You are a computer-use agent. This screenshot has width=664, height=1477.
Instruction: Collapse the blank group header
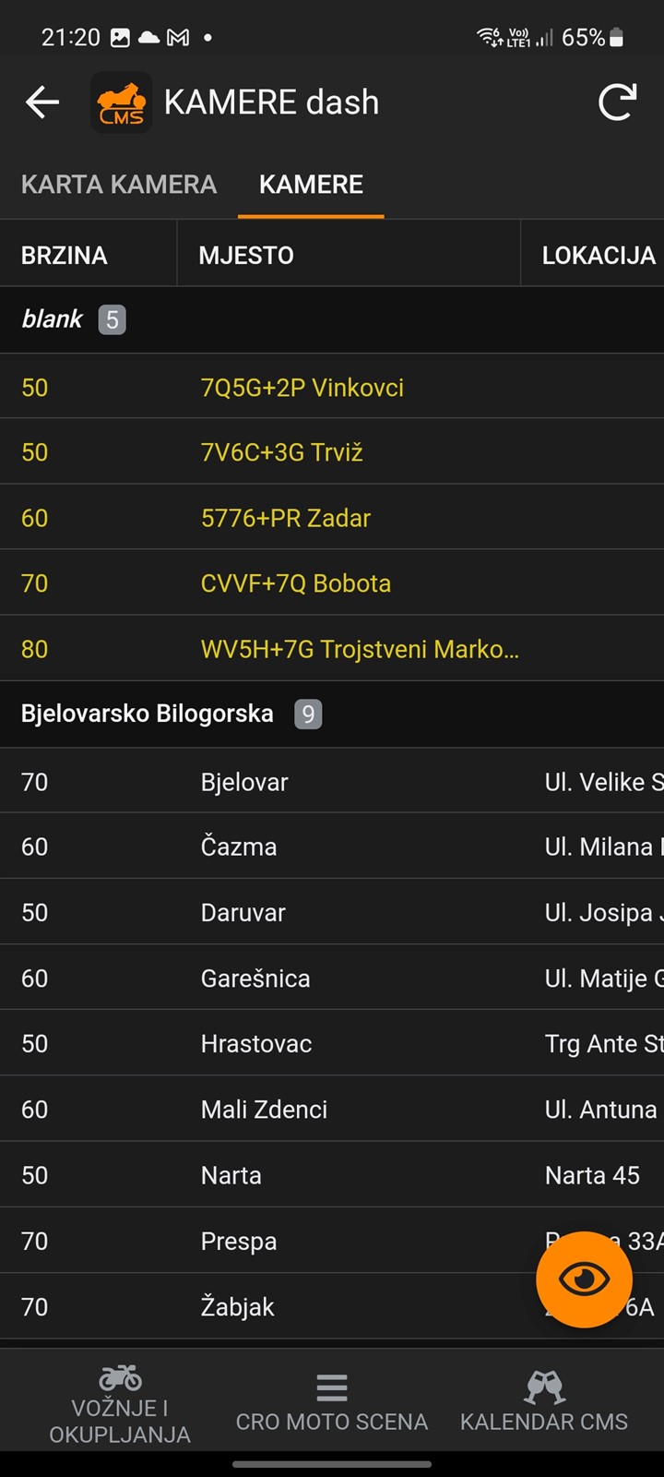click(x=332, y=319)
